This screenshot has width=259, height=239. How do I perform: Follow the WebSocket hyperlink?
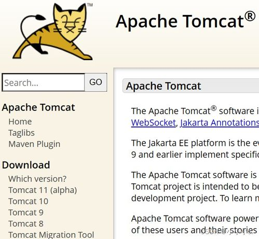coord(154,123)
